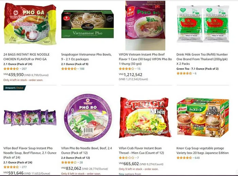The image size is (238, 176).
Task: Open the Snapdragon Vietnamese Pho box image
Action: pyautogui.click(x=87, y=24)
